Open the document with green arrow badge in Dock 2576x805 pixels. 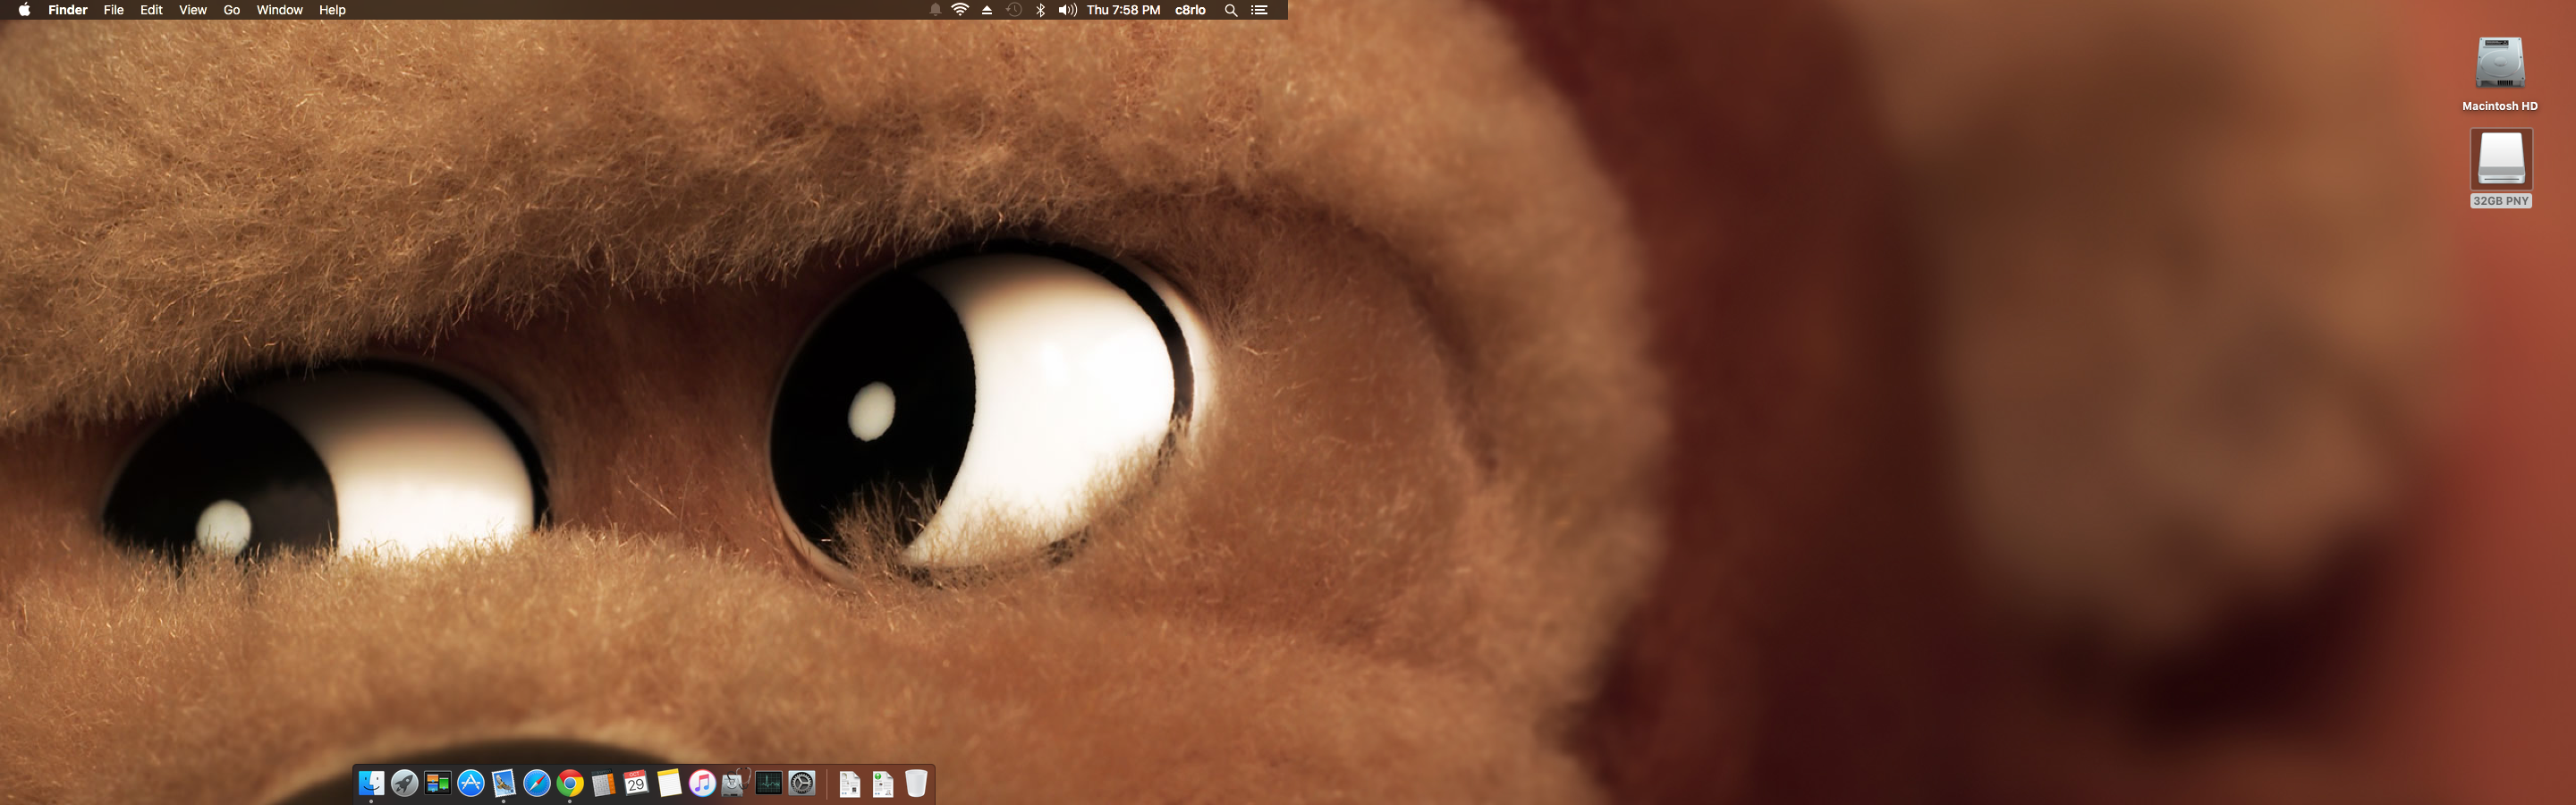click(x=883, y=784)
